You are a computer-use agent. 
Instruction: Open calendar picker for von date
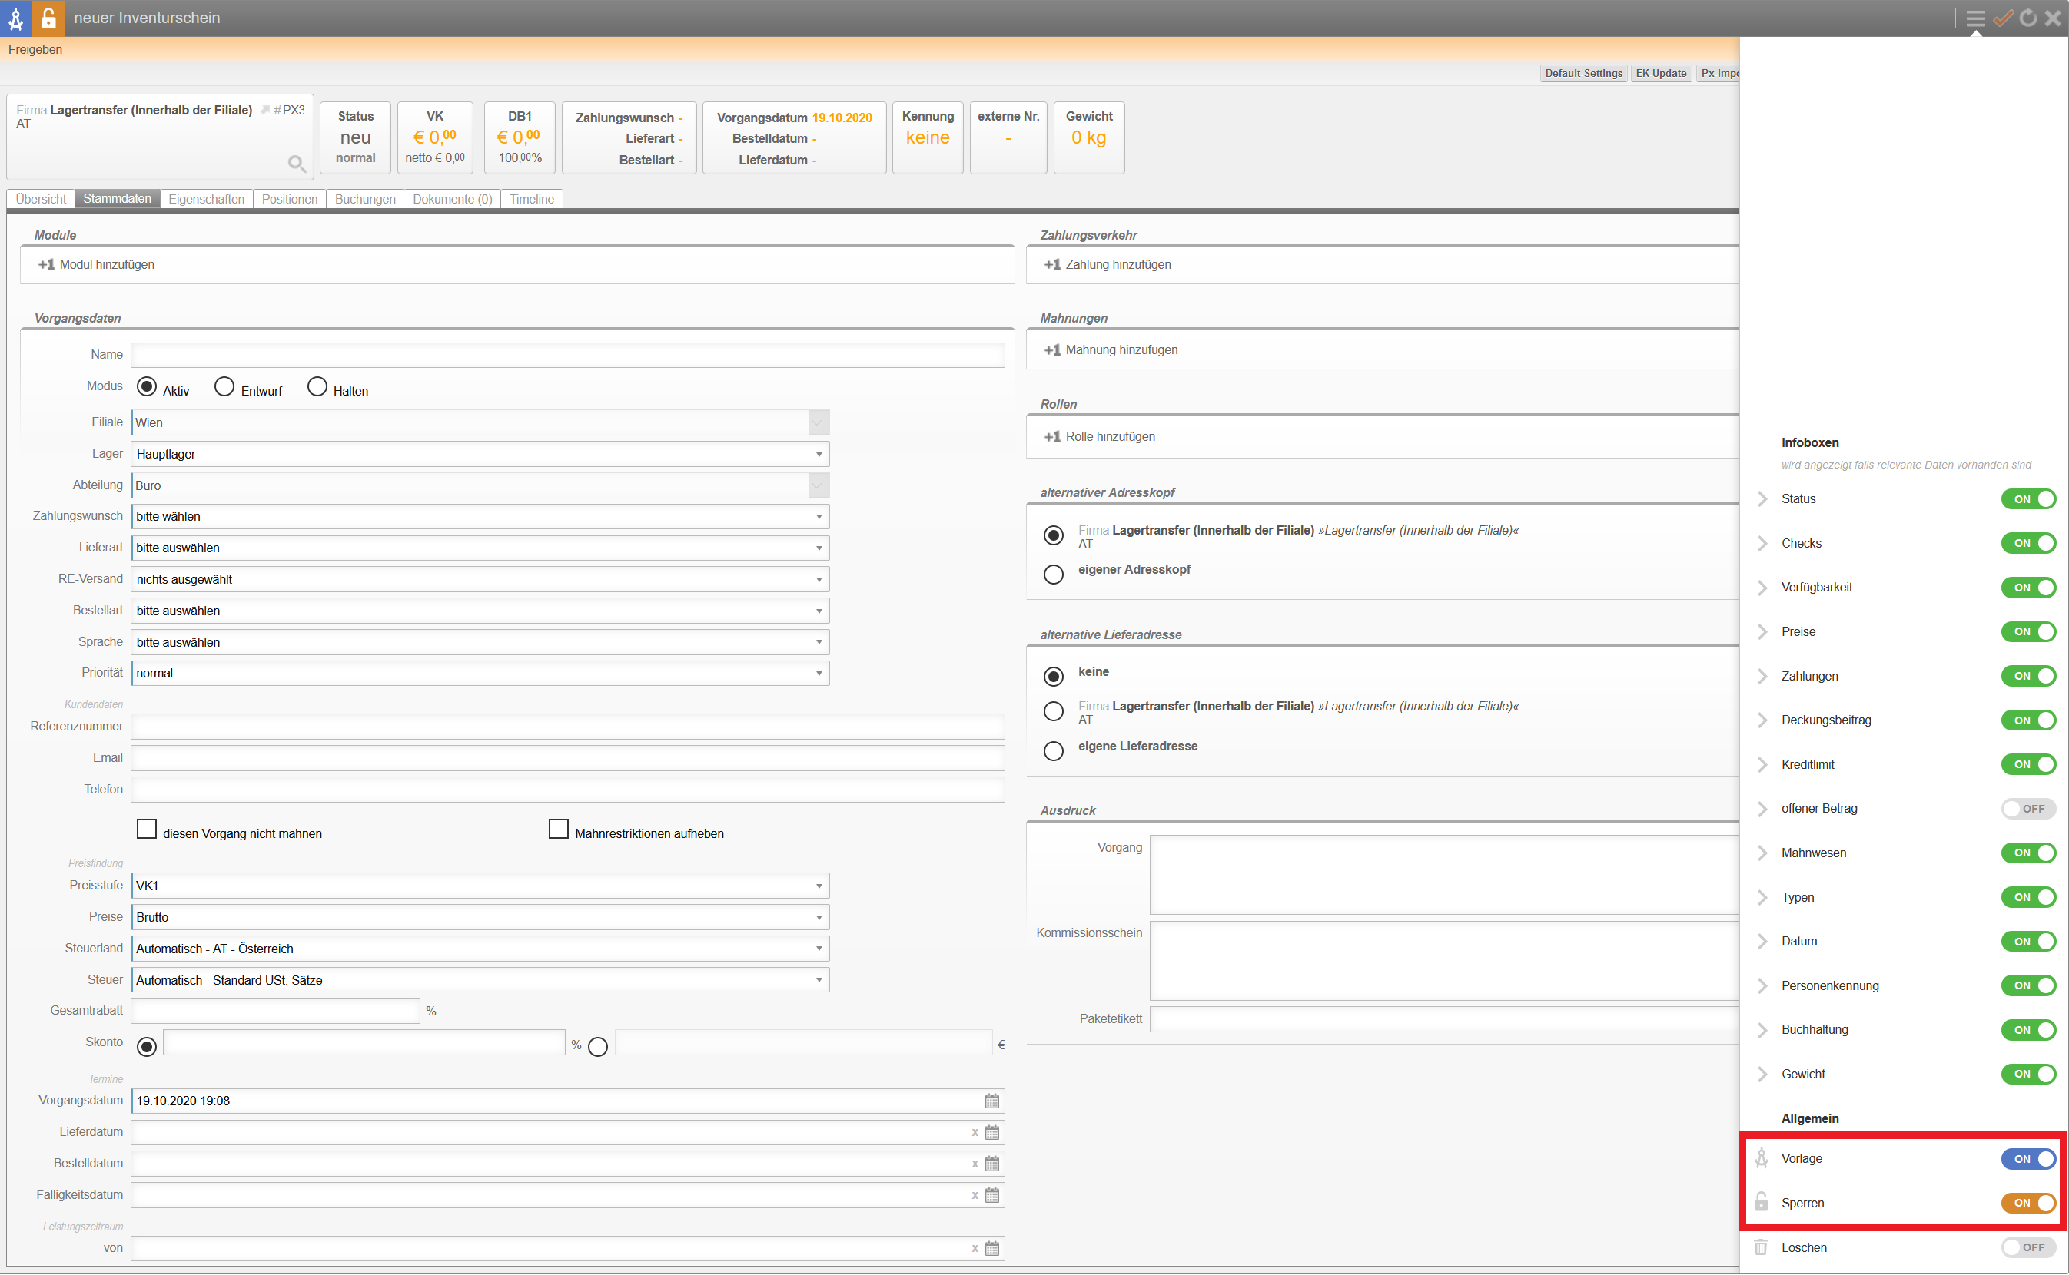992,1248
